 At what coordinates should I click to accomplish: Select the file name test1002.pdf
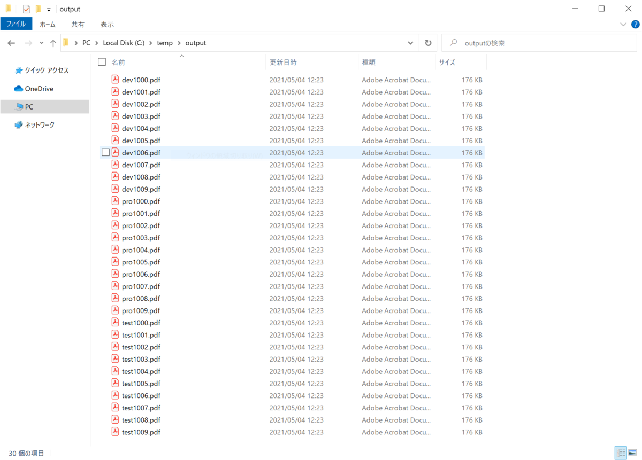tap(141, 347)
